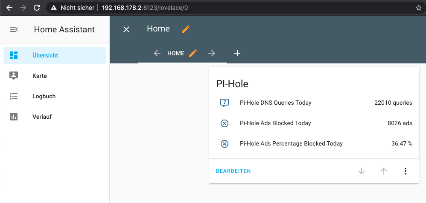Select the HOME view tab
The image size is (426, 203).
[175, 53]
